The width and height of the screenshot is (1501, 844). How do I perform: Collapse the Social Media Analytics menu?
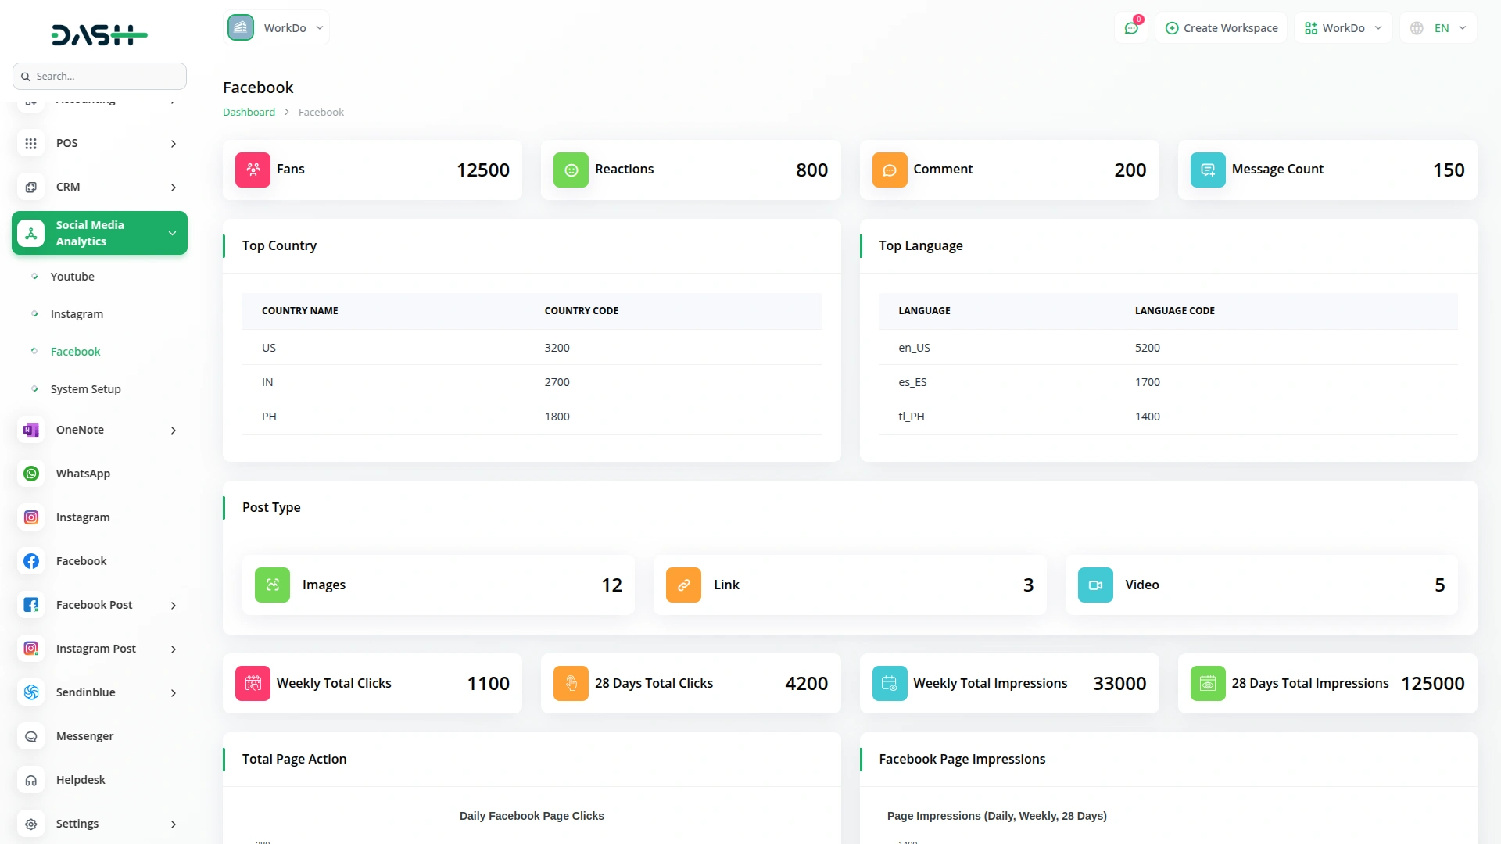point(173,232)
